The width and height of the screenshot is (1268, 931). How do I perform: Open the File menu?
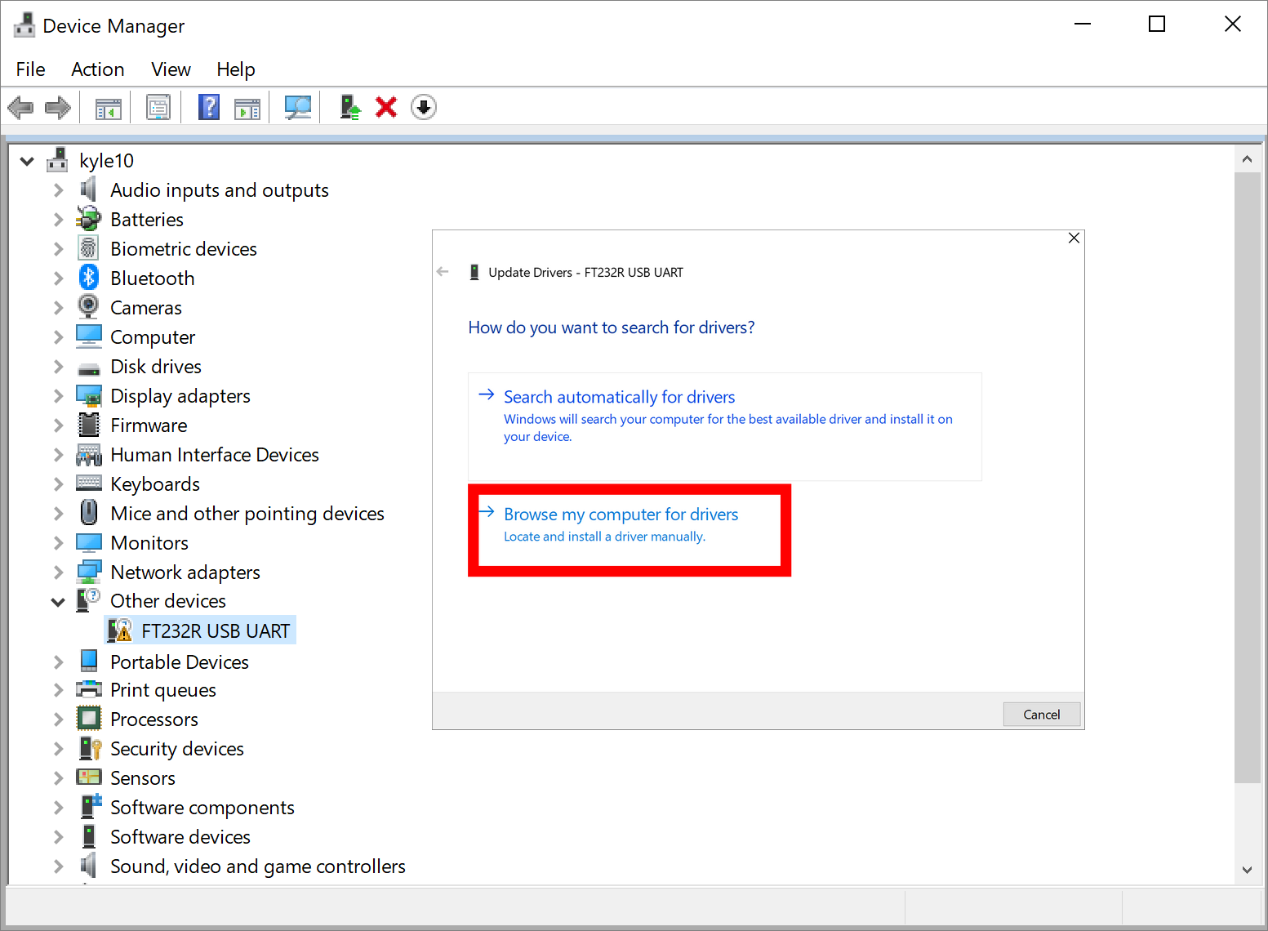click(31, 69)
